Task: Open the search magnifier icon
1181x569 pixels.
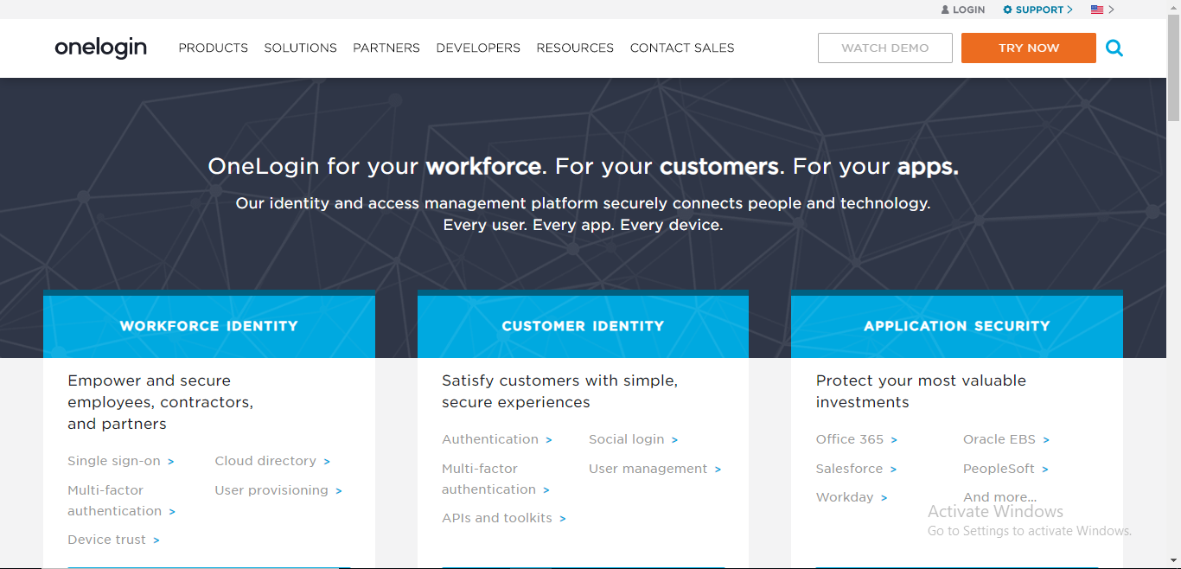Action: pyautogui.click(x=1114, y=48)
